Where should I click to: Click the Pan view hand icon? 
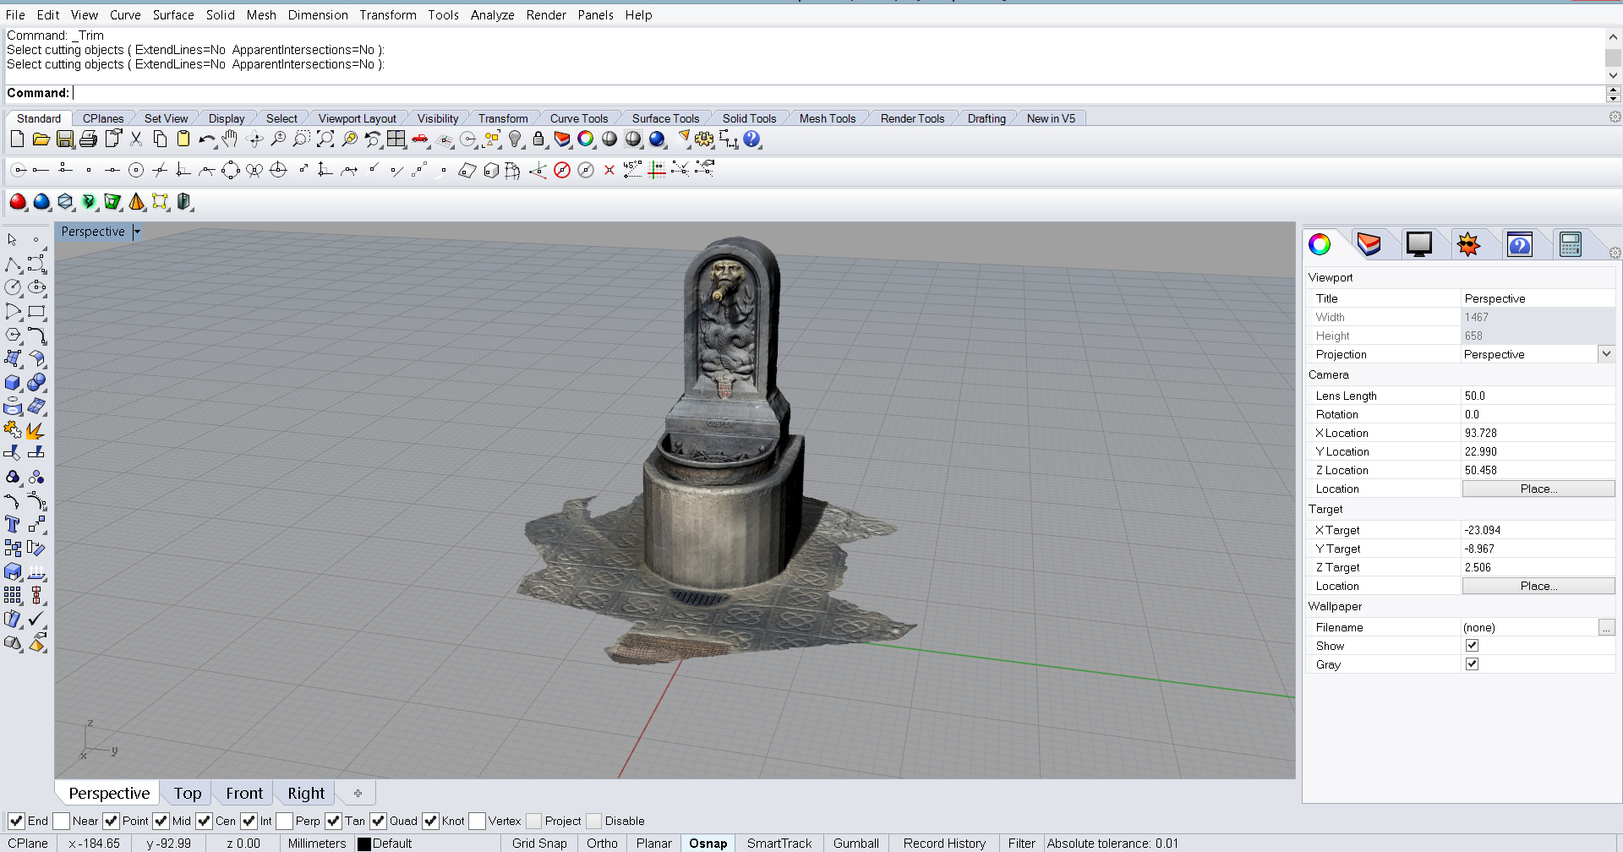230,139
